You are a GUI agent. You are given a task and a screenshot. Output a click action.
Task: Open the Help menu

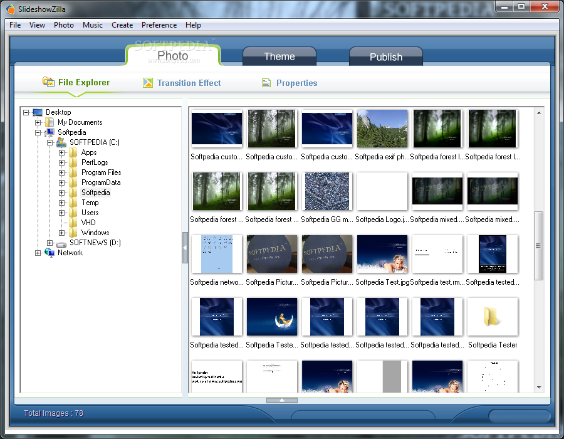click(x=193, y=25)
